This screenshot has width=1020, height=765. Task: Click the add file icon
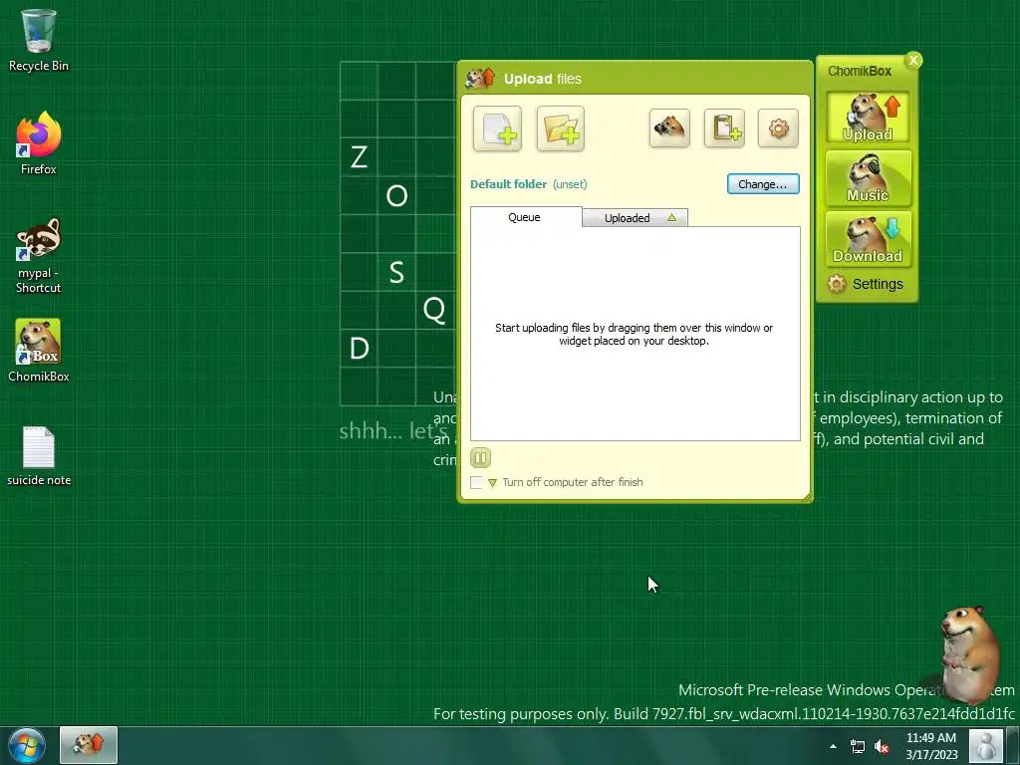[x=497, y=128]
